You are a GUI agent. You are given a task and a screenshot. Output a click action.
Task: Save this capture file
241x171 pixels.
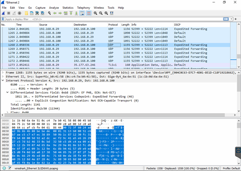click(x=32, y=13)
